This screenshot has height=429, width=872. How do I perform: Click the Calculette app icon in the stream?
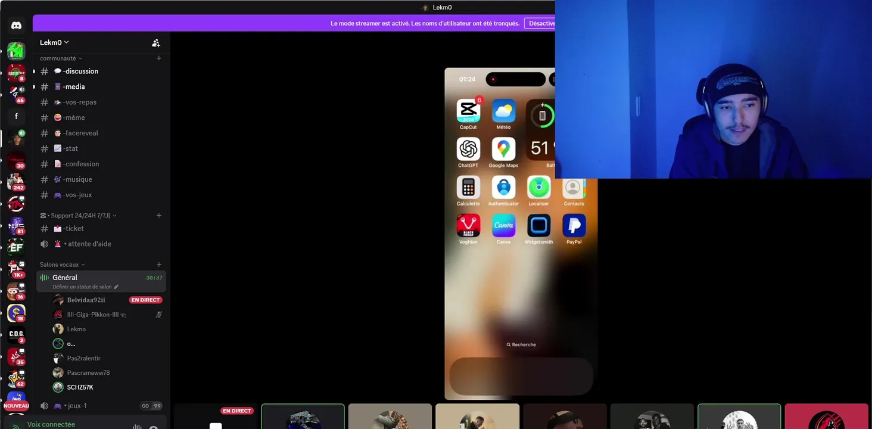pos(468,187)
